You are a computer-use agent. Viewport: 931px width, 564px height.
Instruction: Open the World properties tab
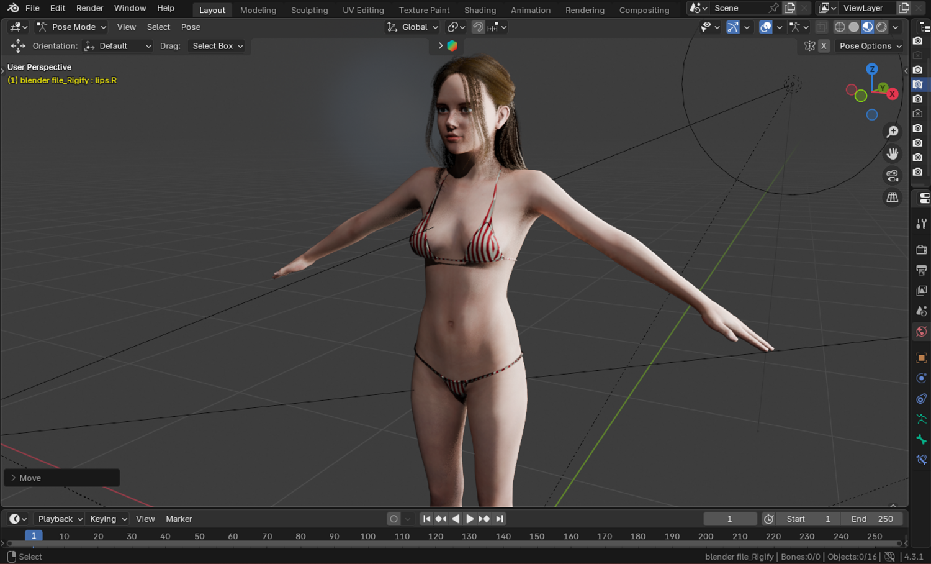922,332
